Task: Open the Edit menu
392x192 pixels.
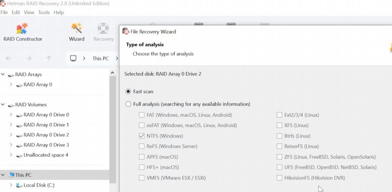Action: [x=16, y=12]
